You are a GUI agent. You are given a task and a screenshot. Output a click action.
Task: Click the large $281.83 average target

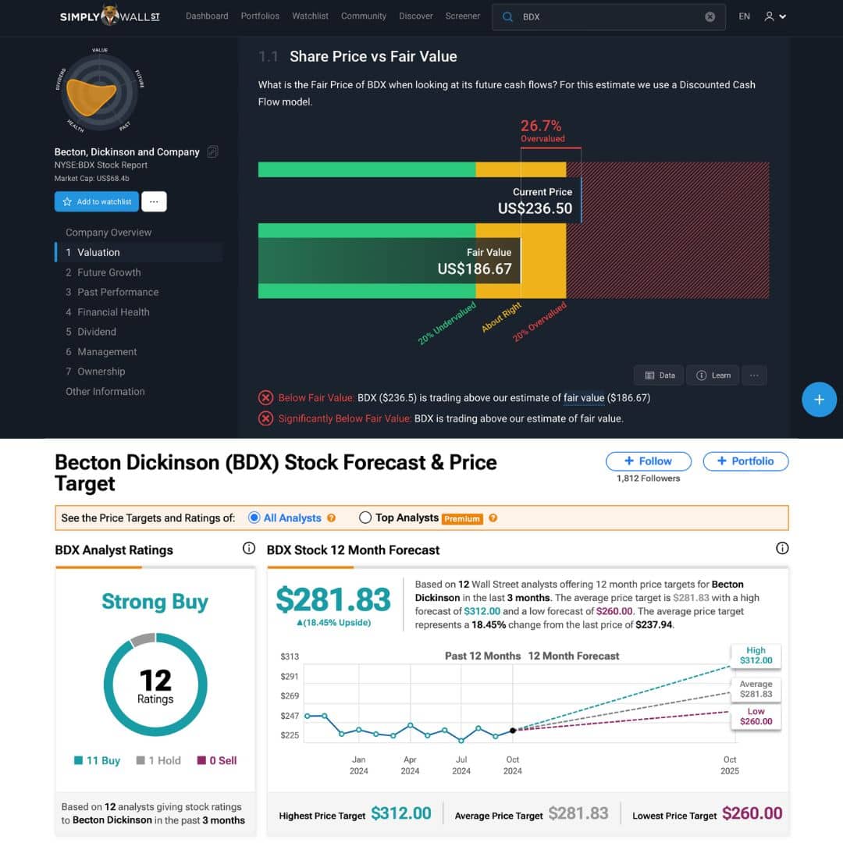click(333, 599)
